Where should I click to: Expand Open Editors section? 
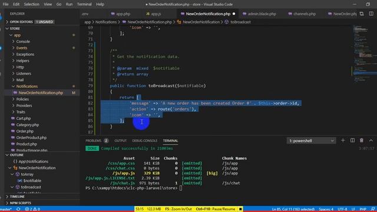pyautogui.click(x=21, y=22)
